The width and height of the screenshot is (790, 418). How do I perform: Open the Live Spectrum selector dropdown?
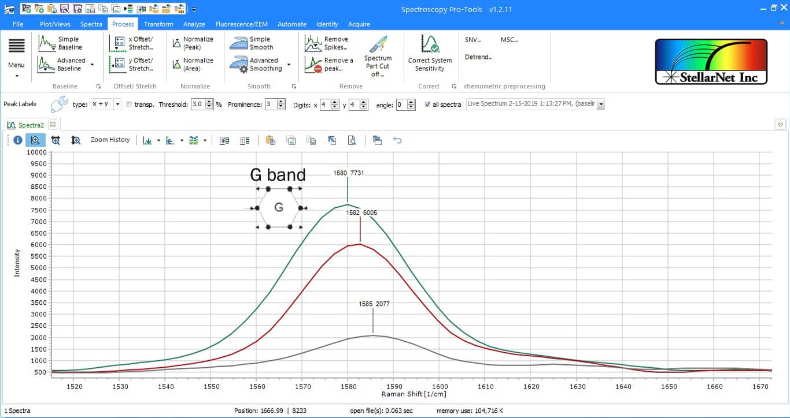600,104
